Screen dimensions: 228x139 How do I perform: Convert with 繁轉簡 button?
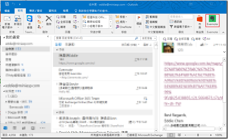tap(151, 17)
